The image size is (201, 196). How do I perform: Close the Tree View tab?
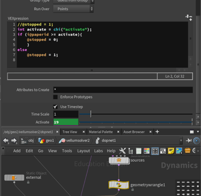84,132
